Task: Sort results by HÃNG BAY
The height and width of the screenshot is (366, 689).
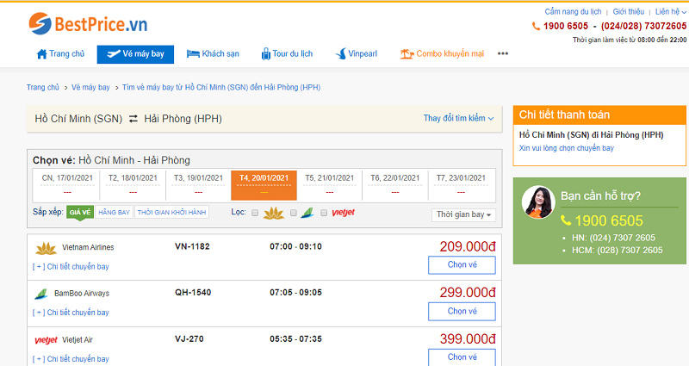Action: (x=115, y=212)
